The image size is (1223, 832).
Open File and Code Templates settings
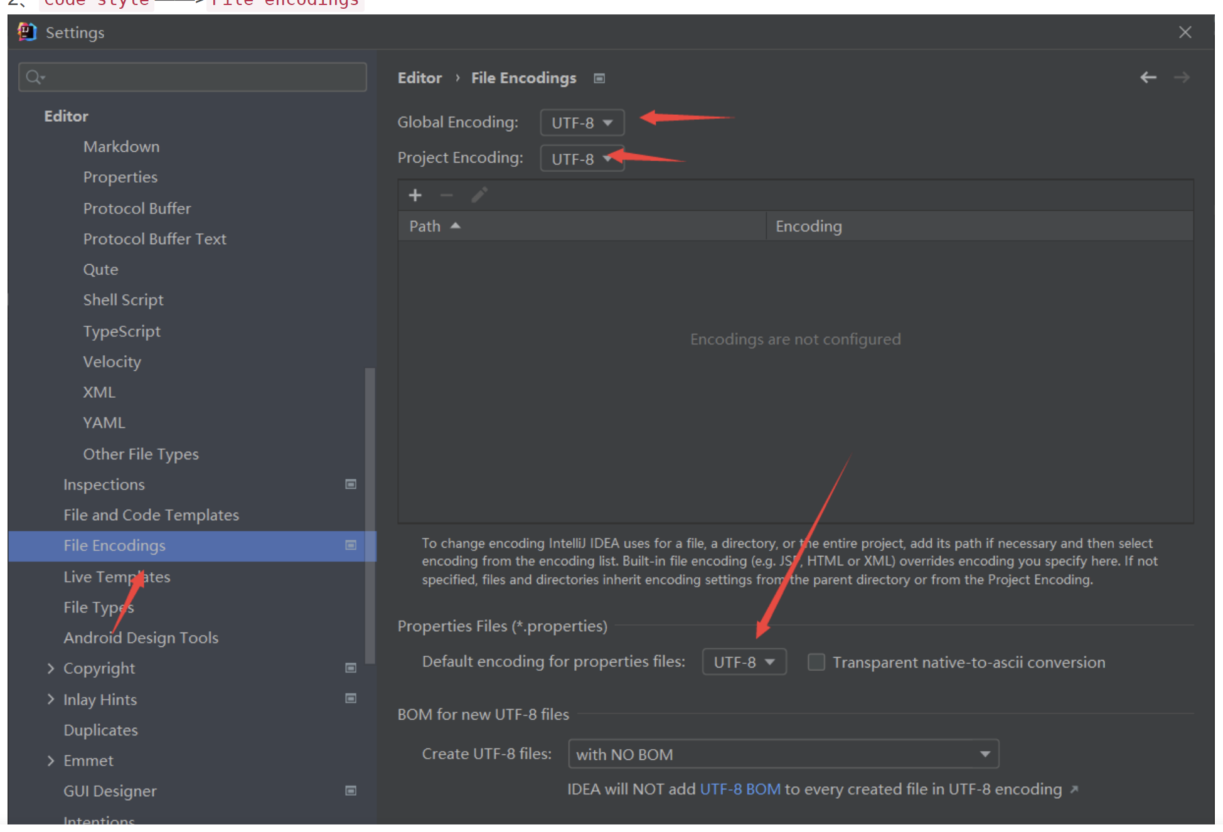(151, 515)
